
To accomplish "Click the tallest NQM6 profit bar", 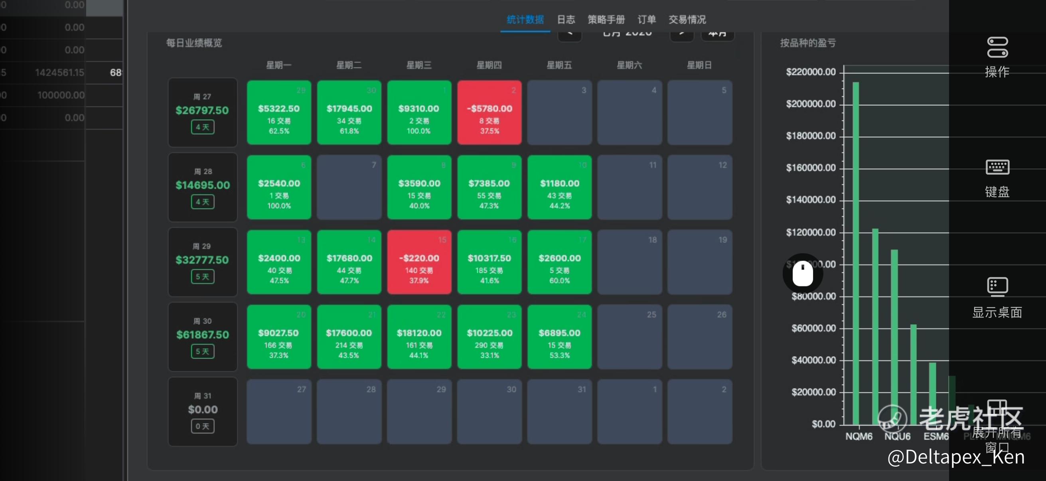I will pos(856,253).
